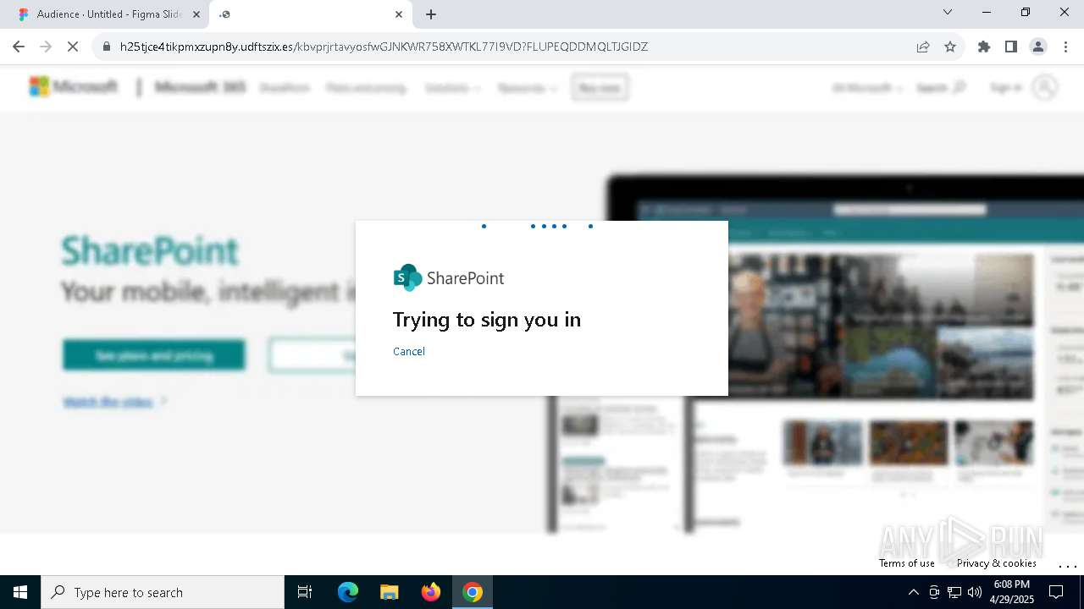Image resolution: width=1084 pixels, height=609 pixels.
Task: Open network settings tray icon
Action: pyautogui.click(x=954, y=592)
